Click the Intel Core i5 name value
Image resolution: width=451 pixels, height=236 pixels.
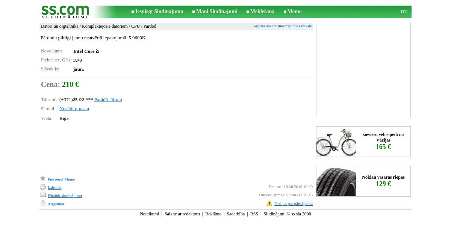pos(86,51)
